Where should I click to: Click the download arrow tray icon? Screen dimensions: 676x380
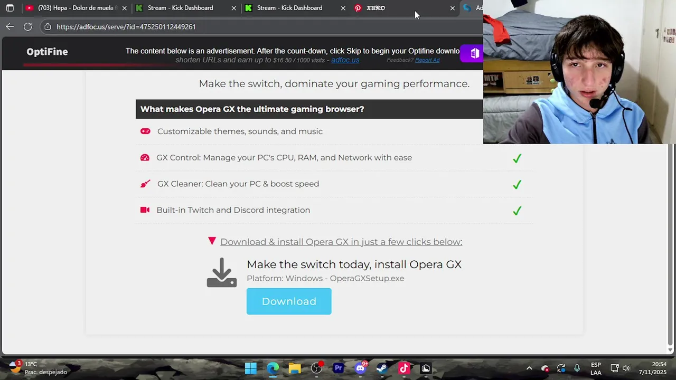(222, 272)
